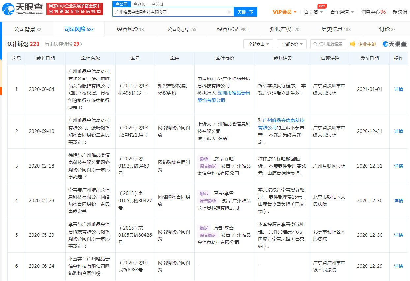The image size is (410, 281).
Task: Open 详情 for the 张晴 case row 2
Action: pos(398,131)
